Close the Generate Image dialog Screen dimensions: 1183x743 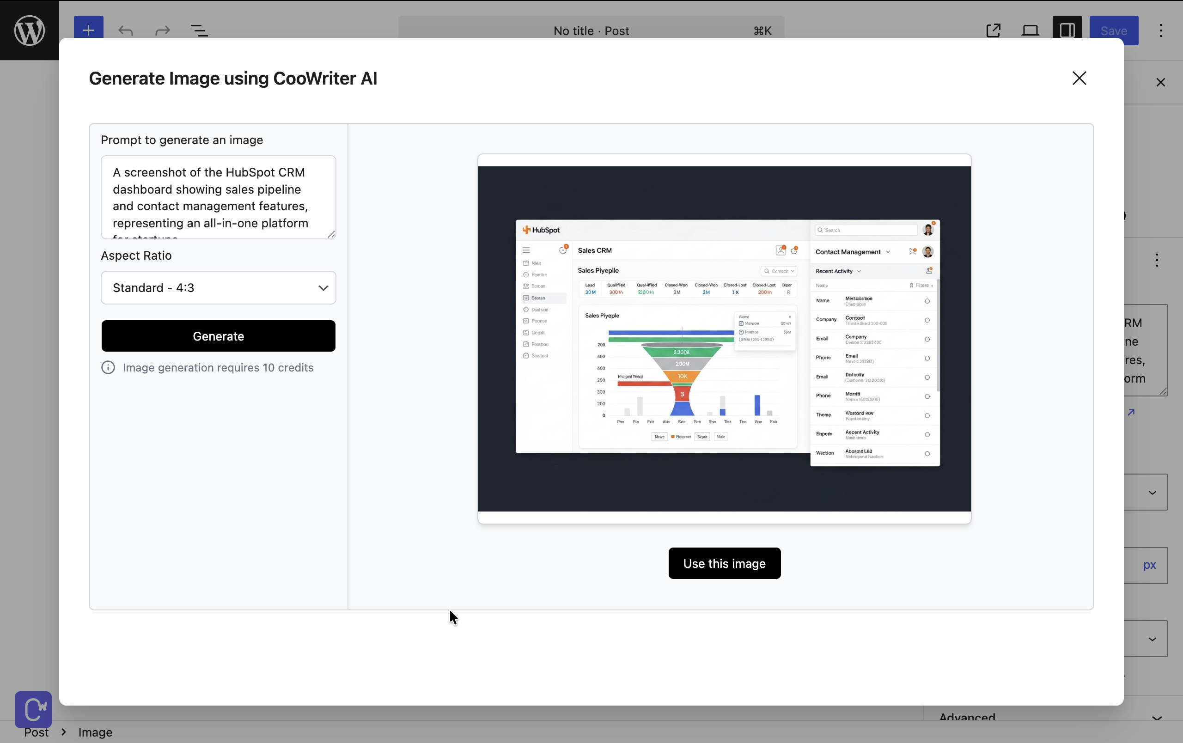(x=1079, y=78)
